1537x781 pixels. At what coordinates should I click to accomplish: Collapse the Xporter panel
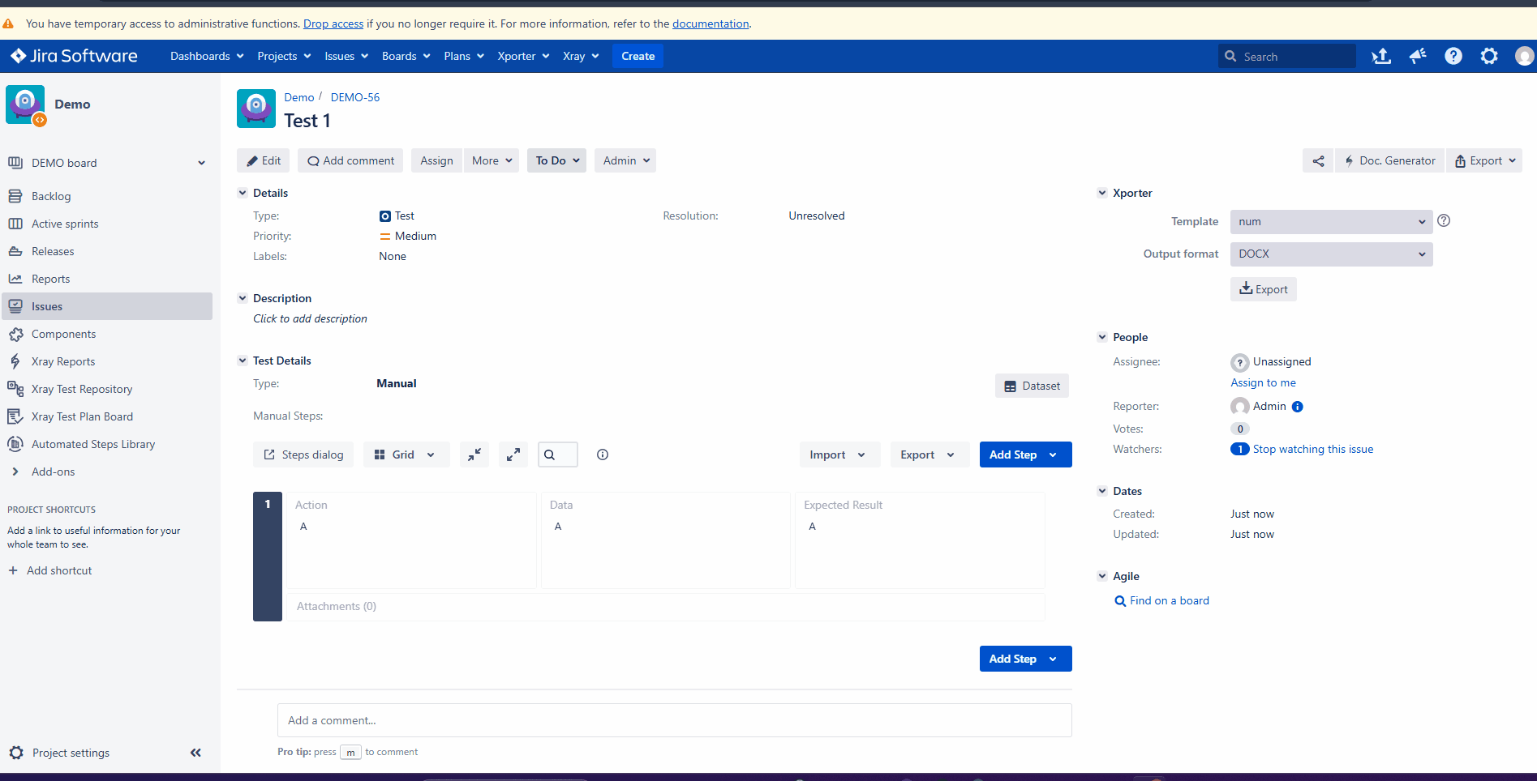[1102, 193]
